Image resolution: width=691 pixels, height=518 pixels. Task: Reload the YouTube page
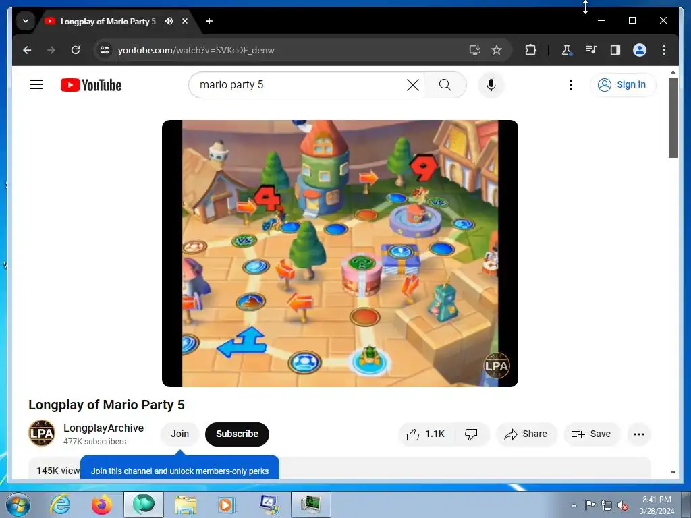[76, 50]
